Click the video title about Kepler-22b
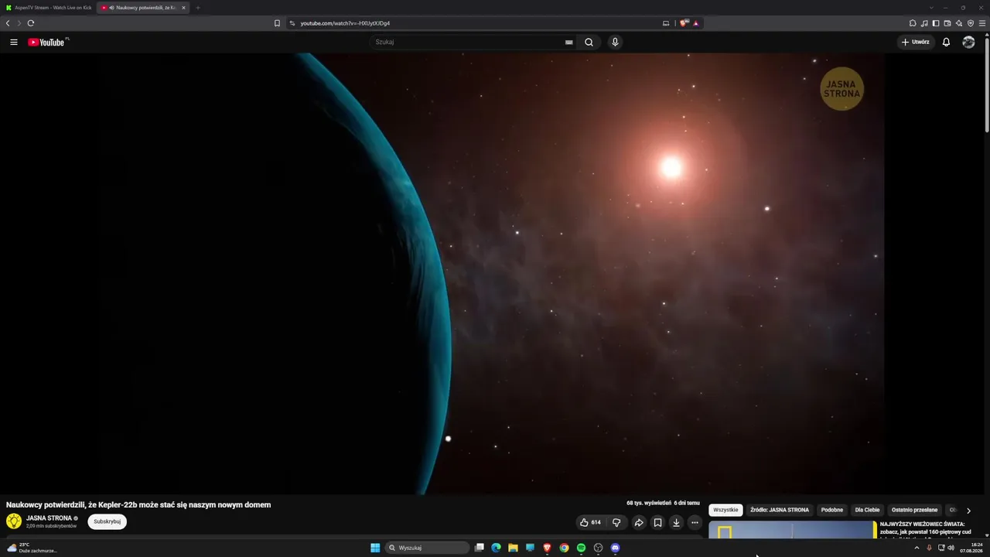The width and height of the screenshot is (990, 557). tap(138, 504)
